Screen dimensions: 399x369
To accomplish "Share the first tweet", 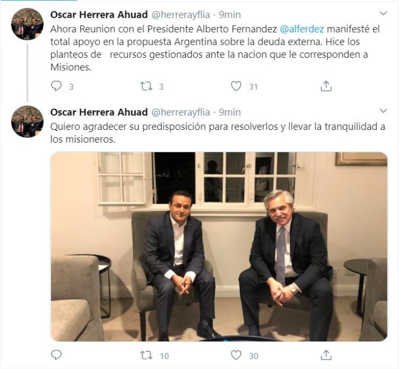I will tap(326, 86).
